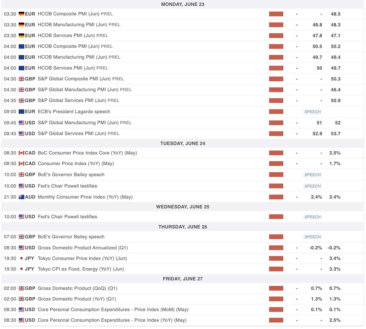Open Tuesday's Fed's Chair Powell testifies event
This screenshot has width=366, height=329.
(x=67, y=186)
